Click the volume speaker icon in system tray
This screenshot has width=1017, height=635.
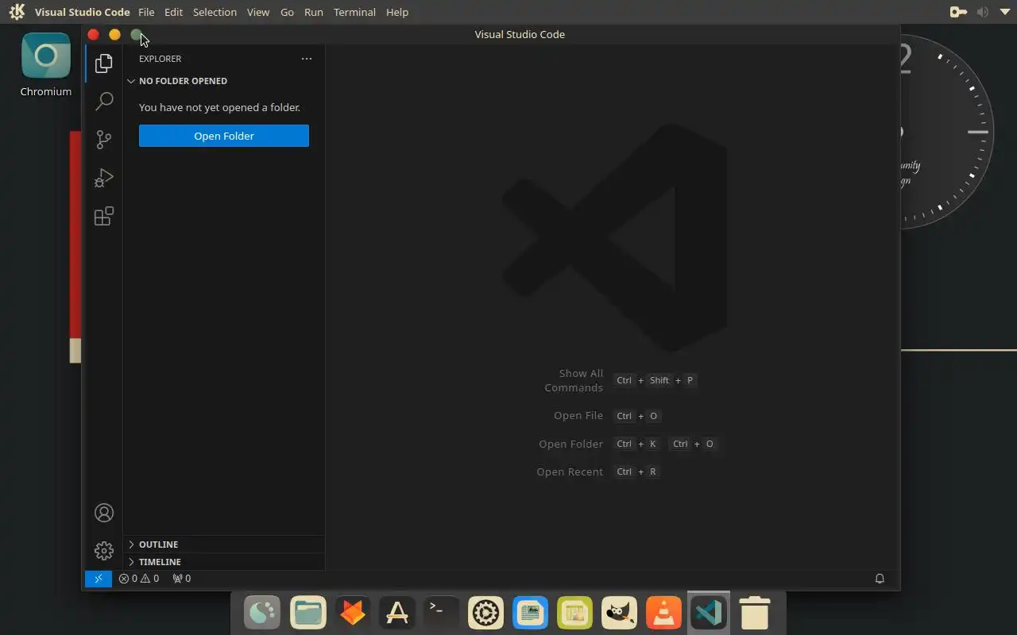point(983,12)
